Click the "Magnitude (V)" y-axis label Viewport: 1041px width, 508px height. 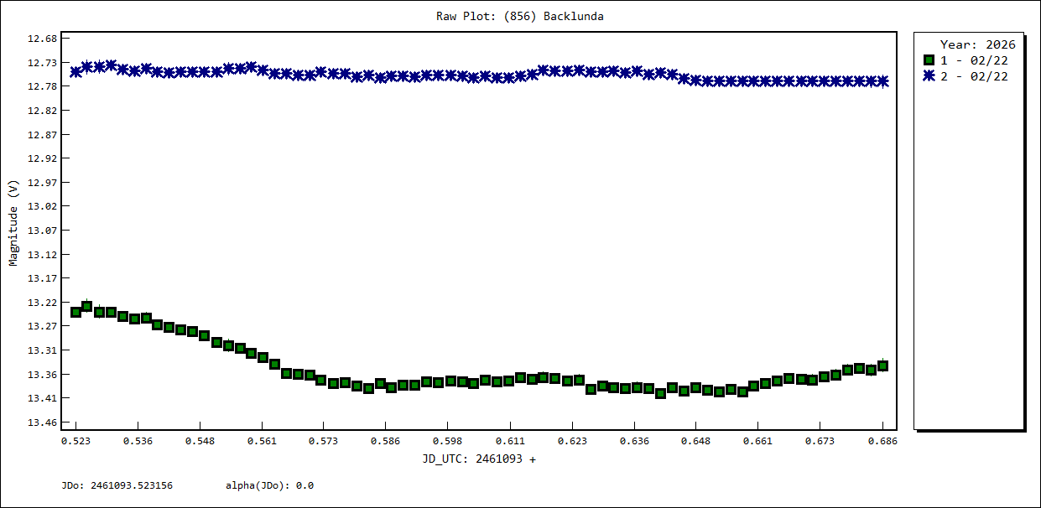(13, 224)
